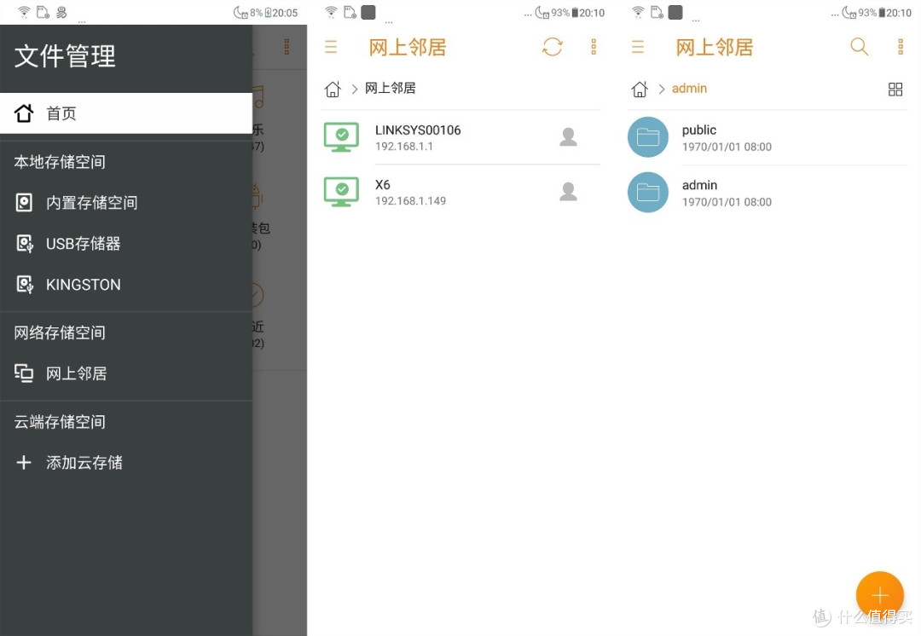Viewport: 921px width, 636px height.
Task: Open hamburger menu in right admin screen
Action: [638, 46]
